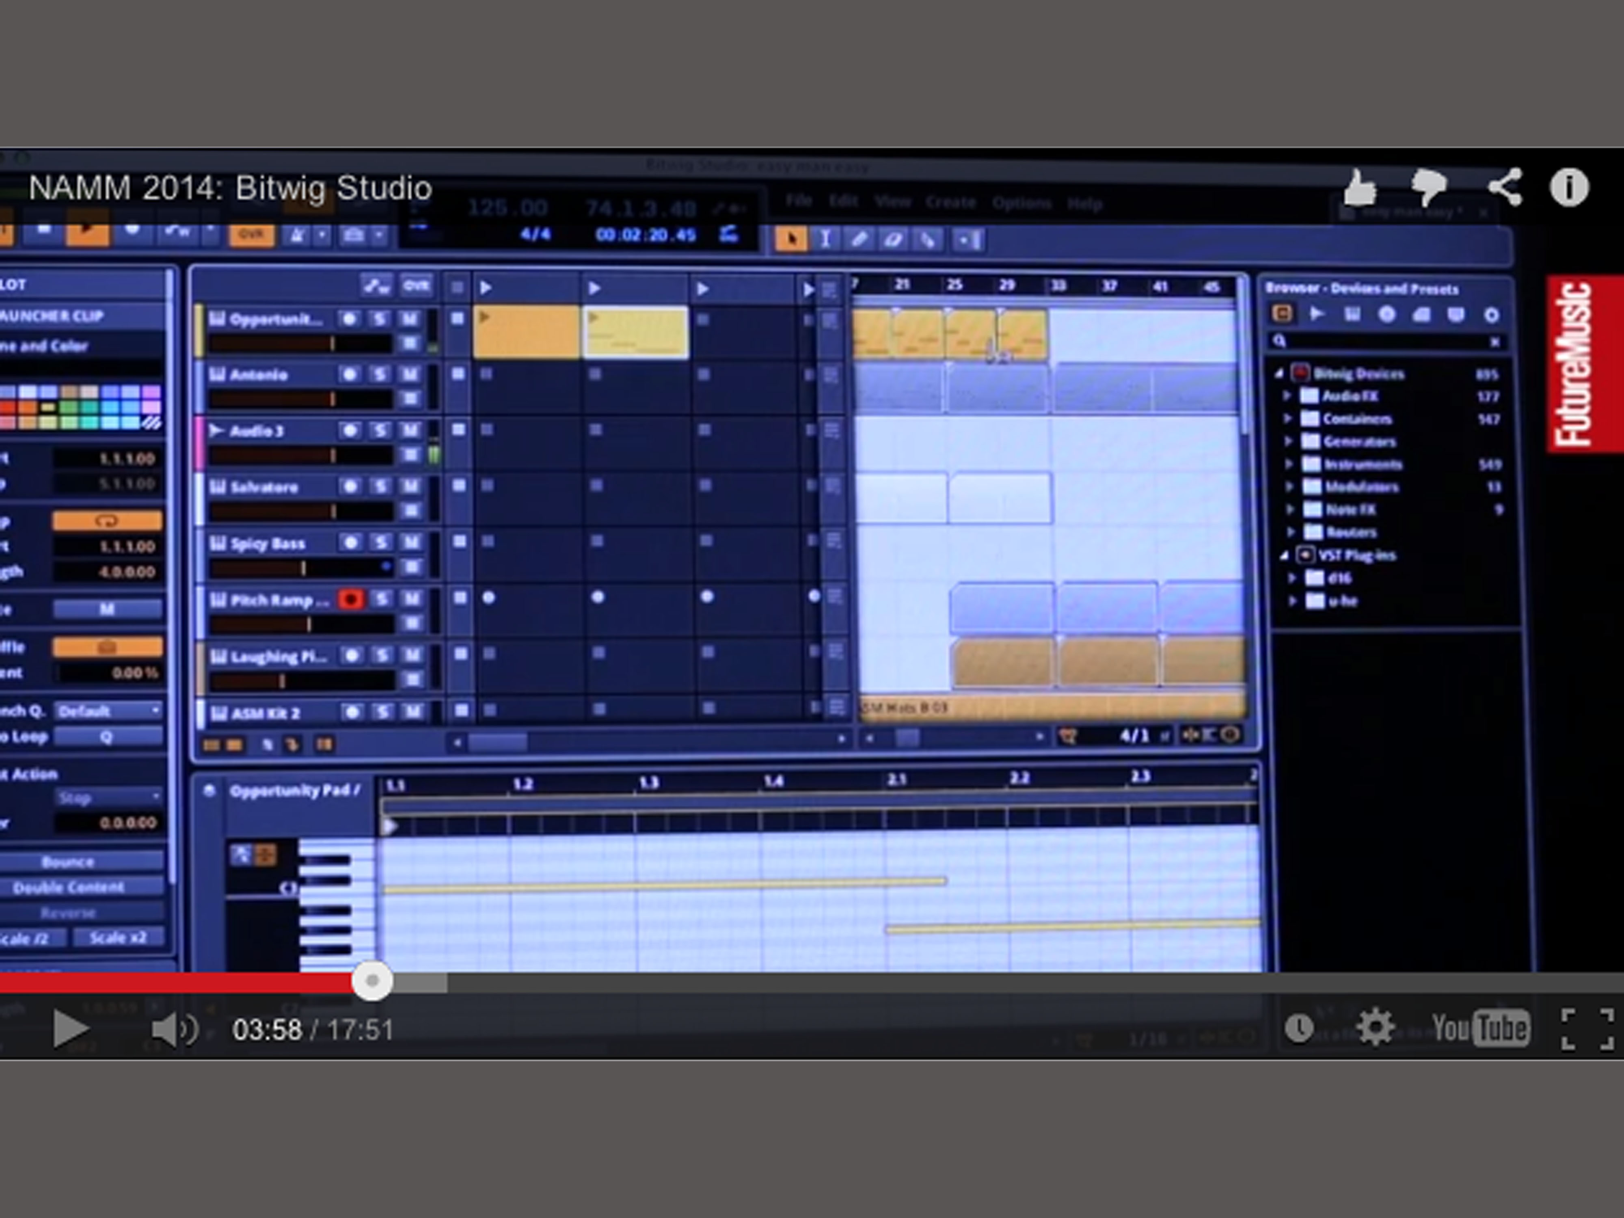The width and height of the screenshot is (1624, 1218).
Task: Open the Options menu
Action: (1021, 203)
